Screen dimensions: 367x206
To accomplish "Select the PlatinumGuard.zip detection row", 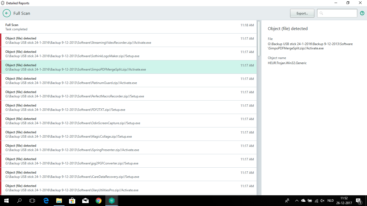I will 128,80.
